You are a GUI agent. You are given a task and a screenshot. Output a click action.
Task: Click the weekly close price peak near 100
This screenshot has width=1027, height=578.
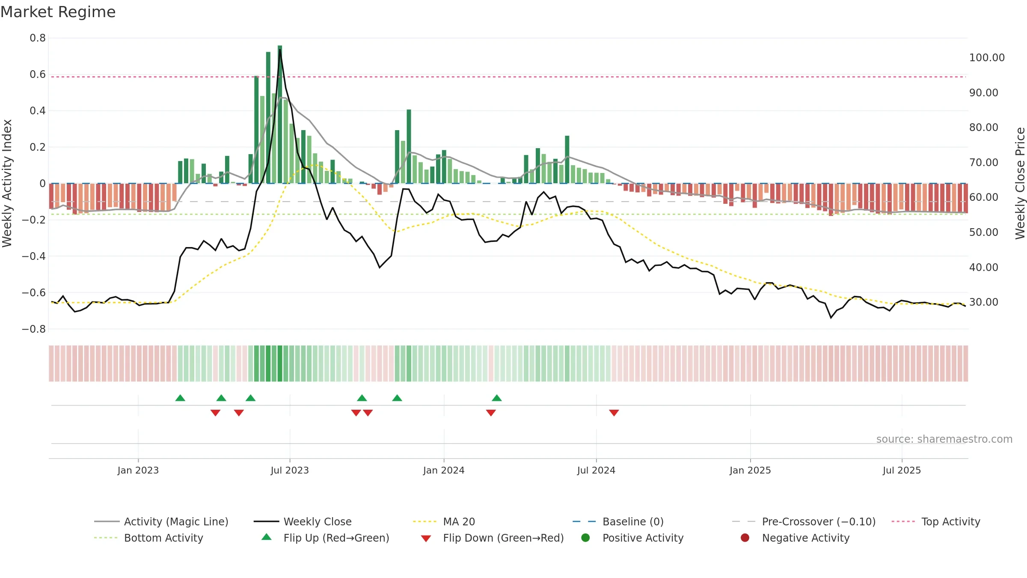pos(280,50)
